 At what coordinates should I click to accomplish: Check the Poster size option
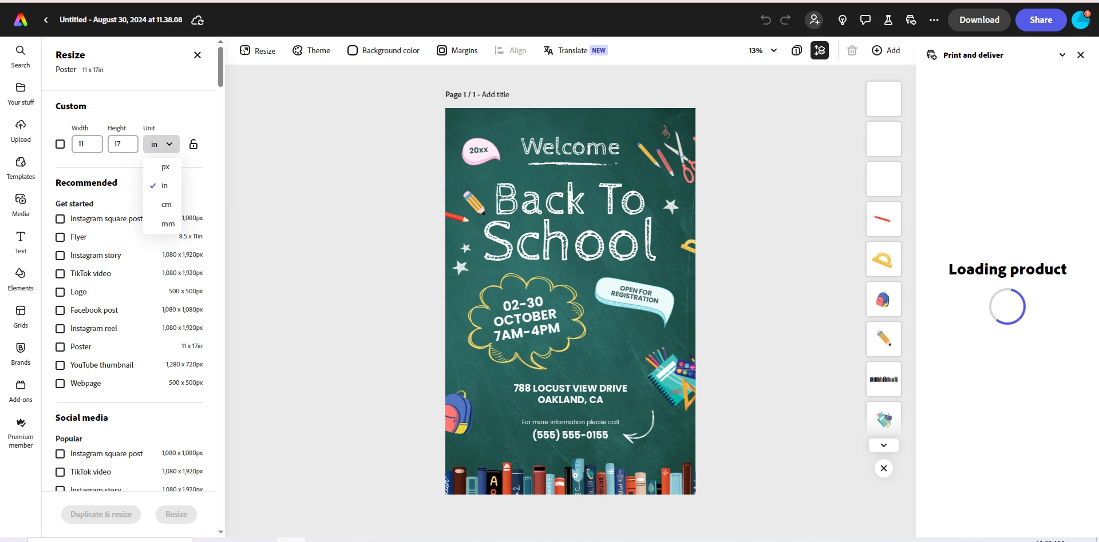[x=60, y=347]
